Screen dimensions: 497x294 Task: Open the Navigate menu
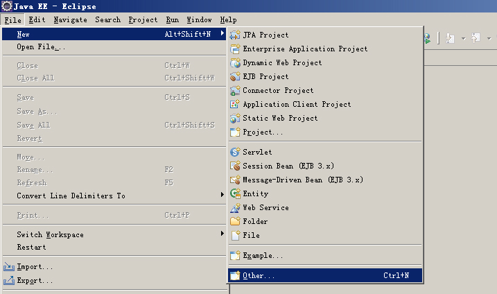(x=71, y=19)
